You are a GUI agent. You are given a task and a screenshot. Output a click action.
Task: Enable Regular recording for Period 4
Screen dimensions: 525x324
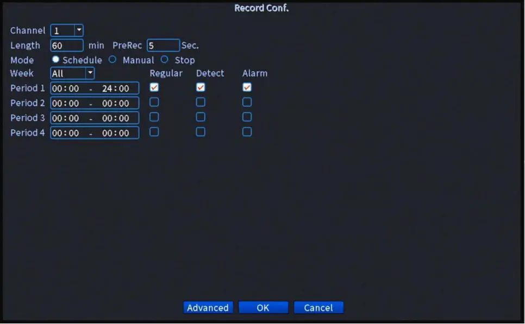[154, 132]
